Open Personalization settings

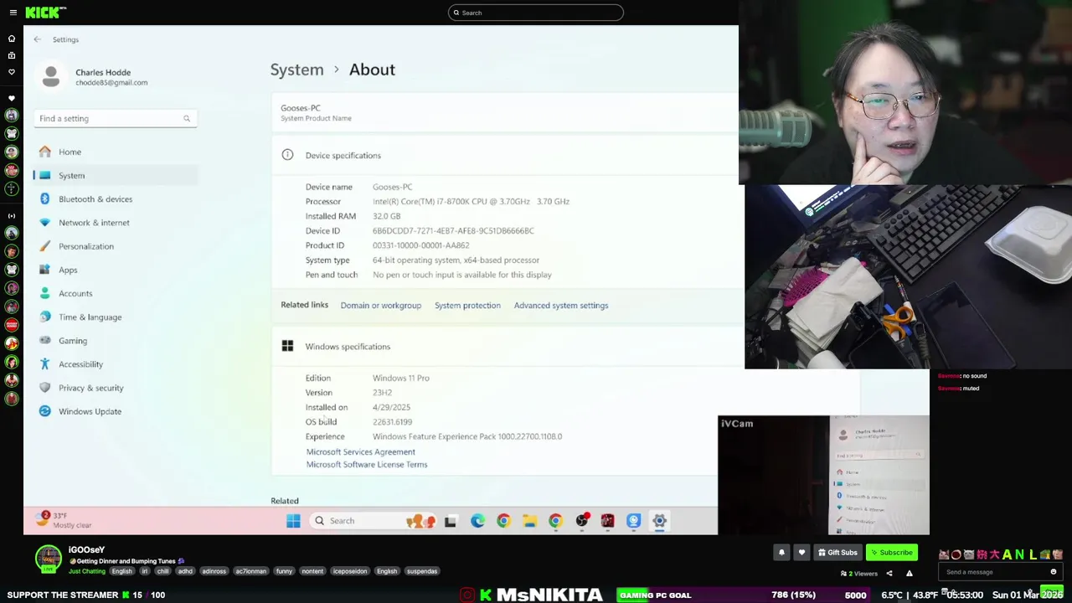(x=115, y=246)
